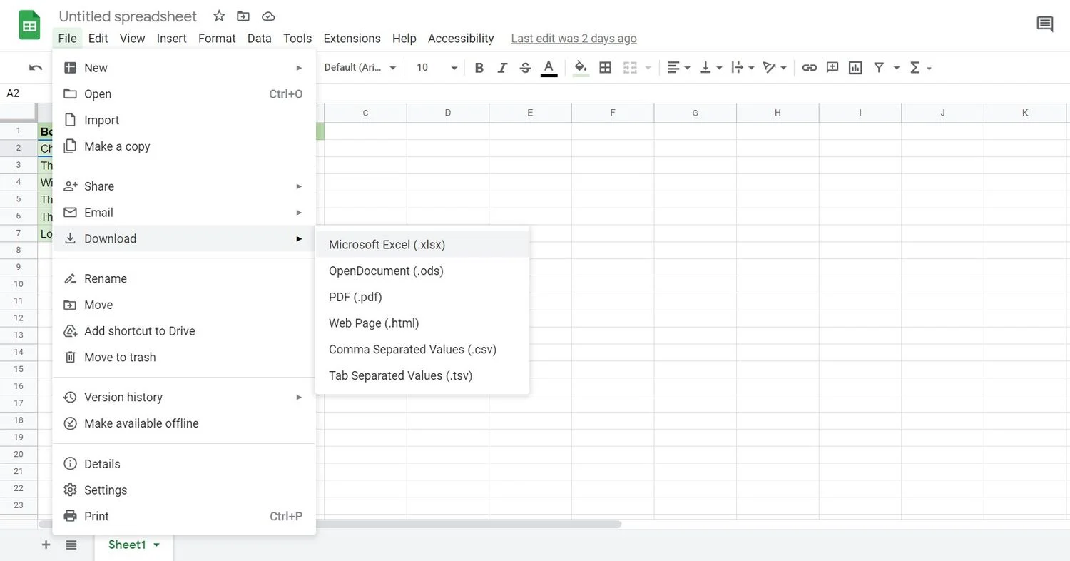Click the move-to-folder icon beside title
Screen dimensions: 1070x561
pos(243,16)
